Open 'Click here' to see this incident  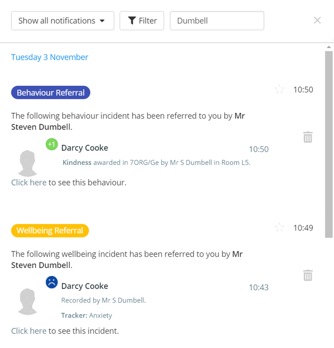pos(28,331)
